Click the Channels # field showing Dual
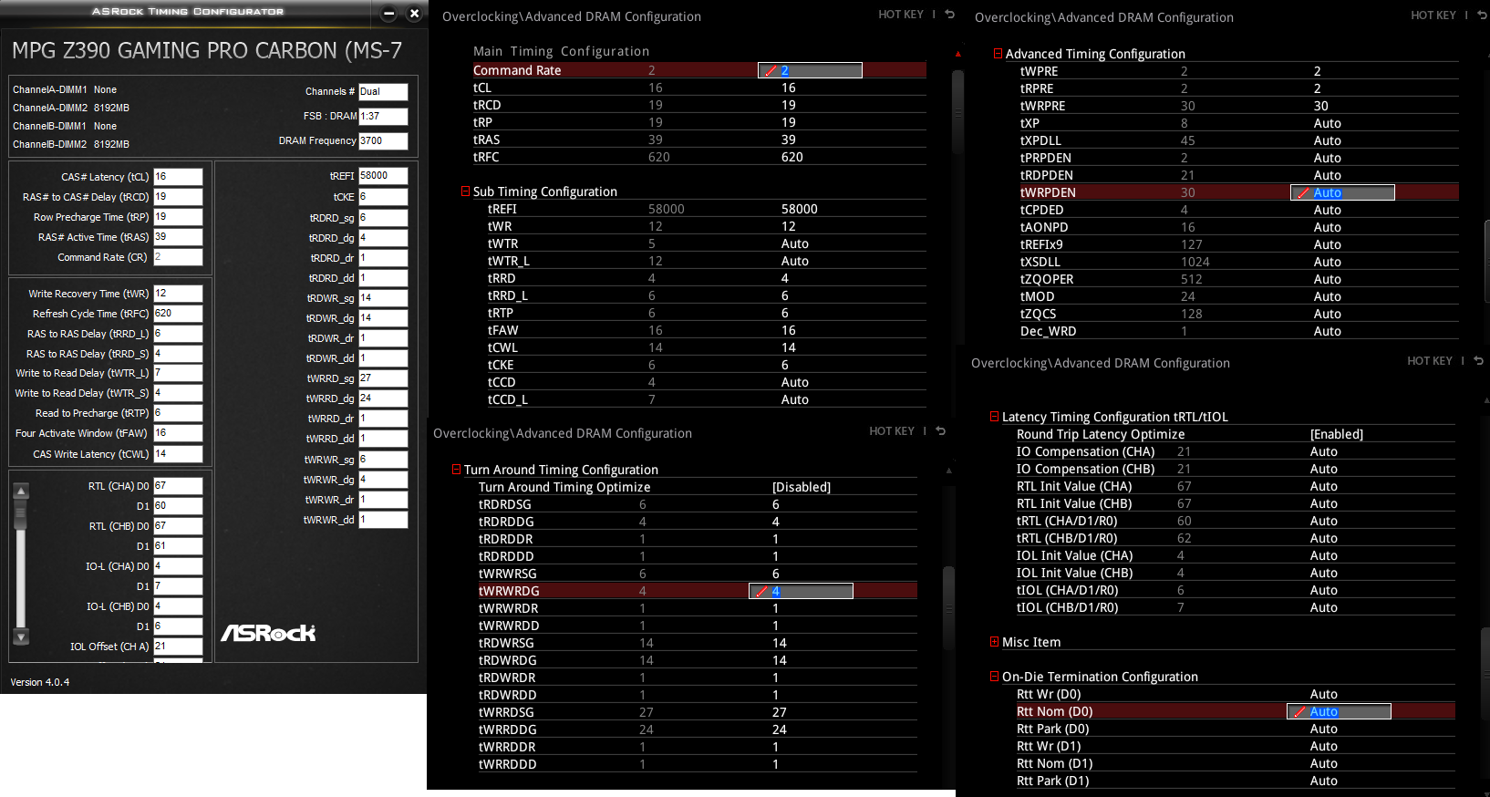This screenshot has width=1490, height=797. click(383, 91)
